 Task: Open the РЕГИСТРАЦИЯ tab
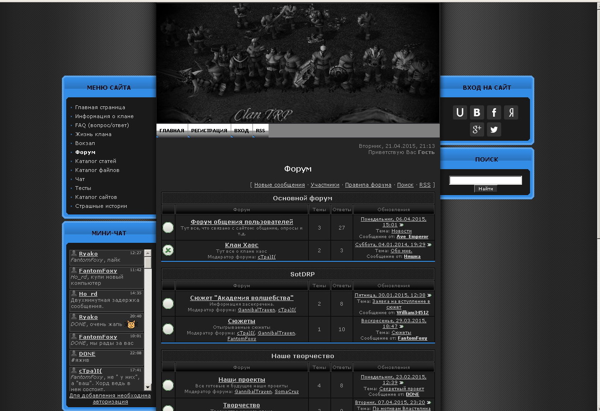[209, 131]
